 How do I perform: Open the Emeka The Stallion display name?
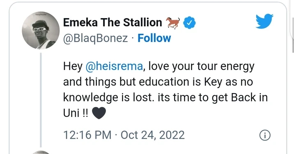tap(113, 23)
